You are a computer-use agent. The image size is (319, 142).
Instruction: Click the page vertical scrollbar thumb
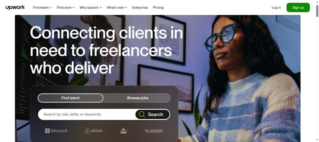pos(317,11)
